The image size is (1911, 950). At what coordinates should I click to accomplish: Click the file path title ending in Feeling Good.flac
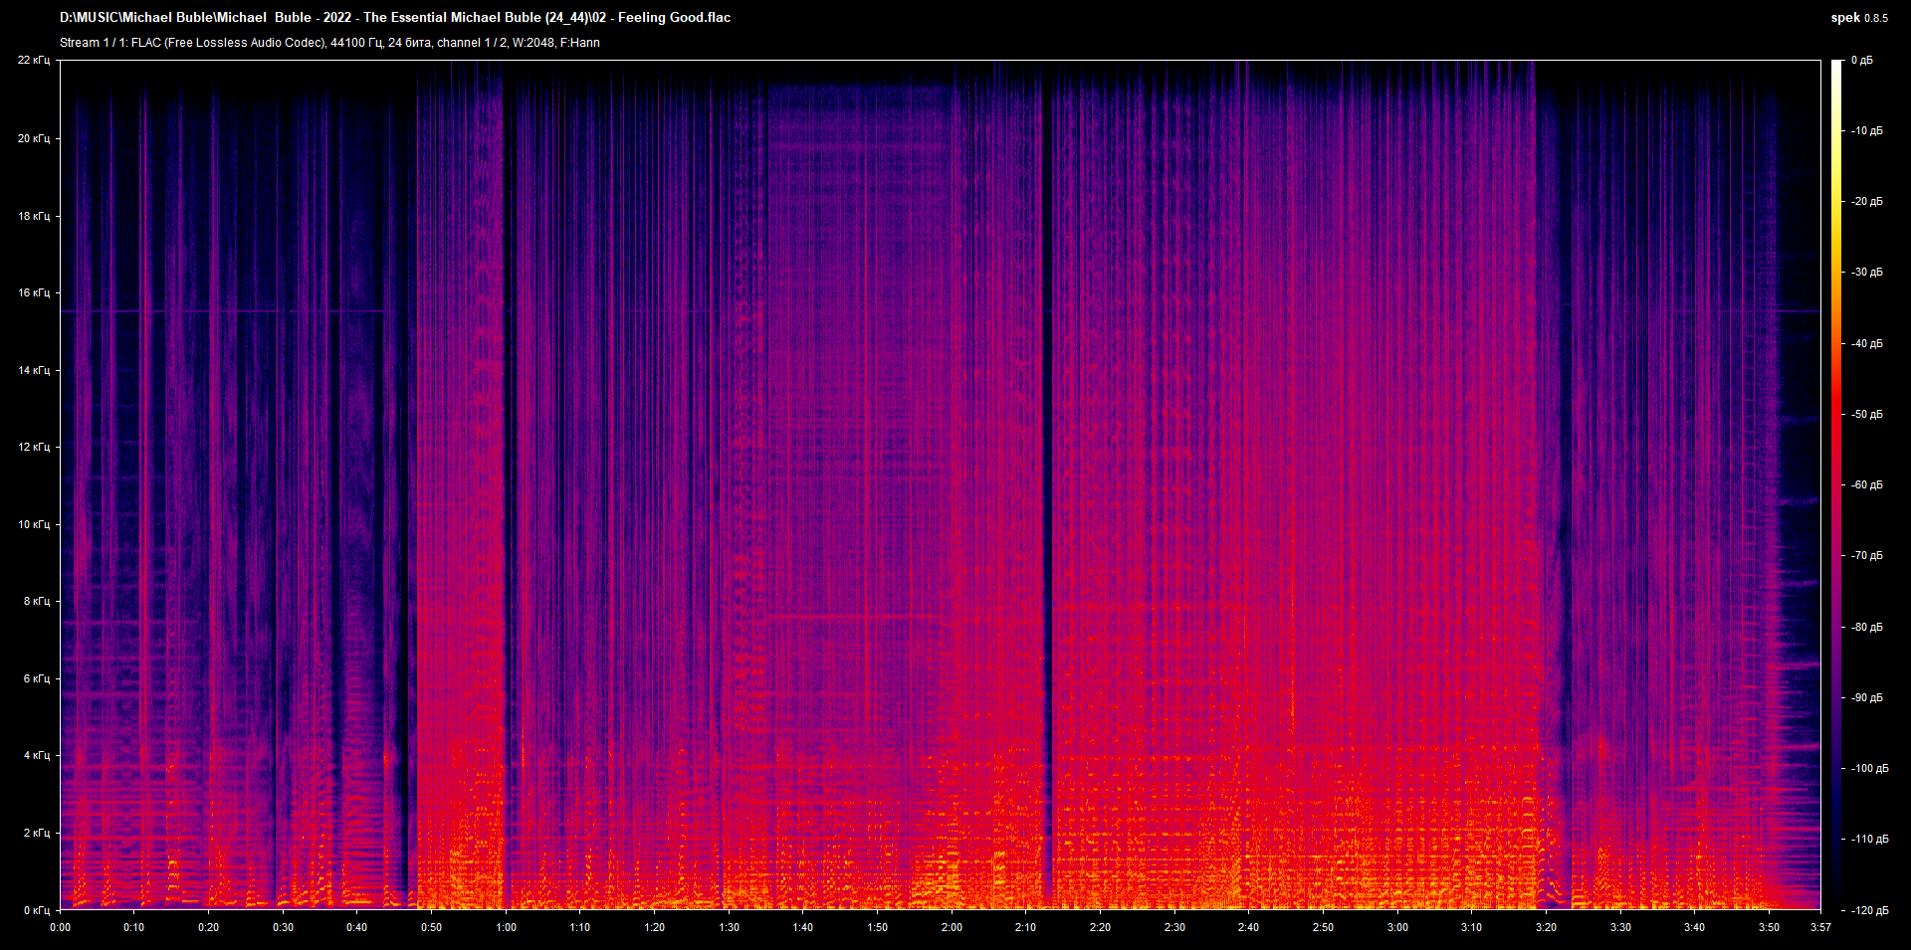click(x=395, y=17)
